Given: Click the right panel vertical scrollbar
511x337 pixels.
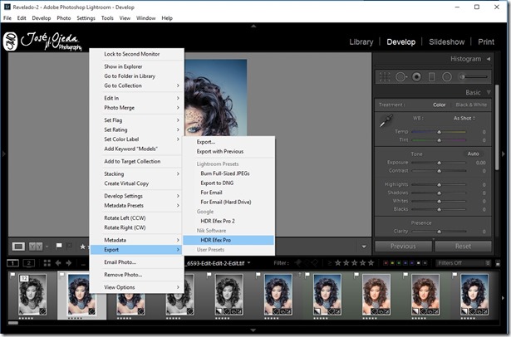Looking at the screenshot, I should click(497, 127).
